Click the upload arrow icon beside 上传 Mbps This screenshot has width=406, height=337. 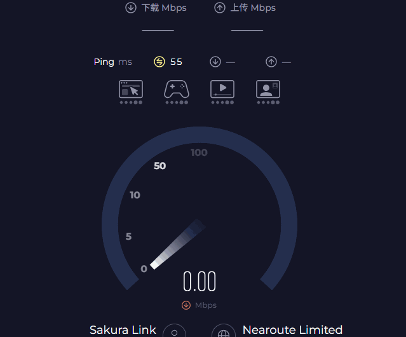tap(220, 8)
